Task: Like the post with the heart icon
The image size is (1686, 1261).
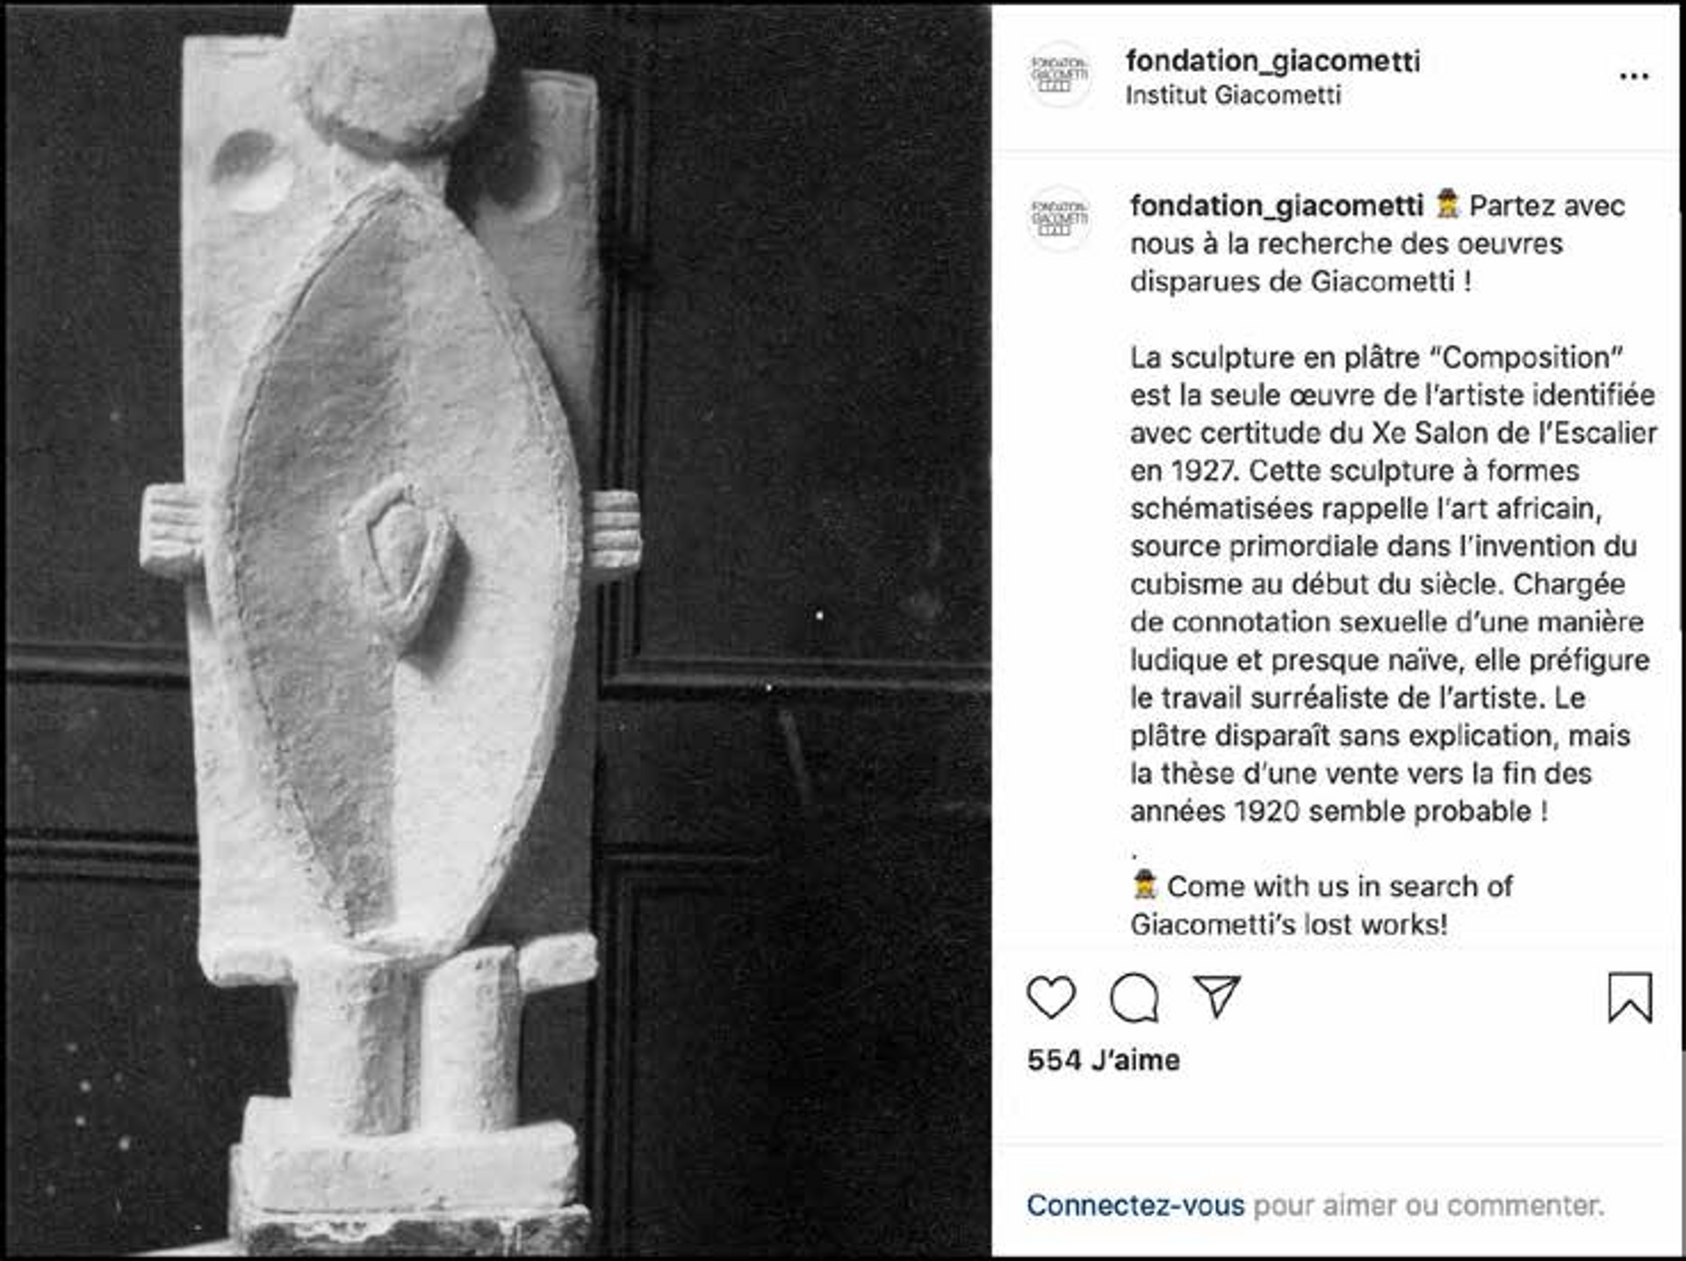Action: click(1051, 998)
